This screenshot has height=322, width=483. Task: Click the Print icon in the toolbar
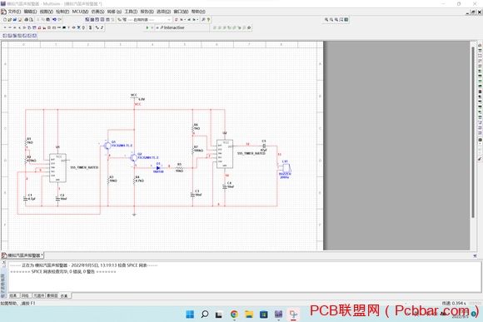pos(26,19)
